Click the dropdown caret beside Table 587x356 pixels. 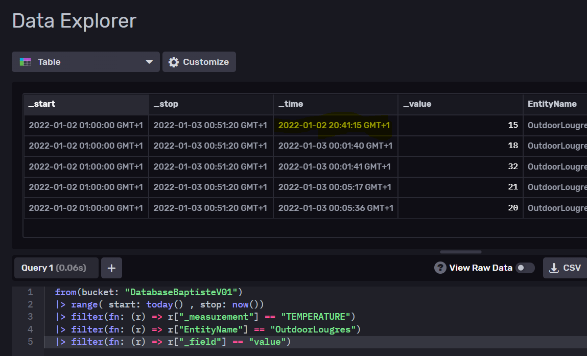149,62
